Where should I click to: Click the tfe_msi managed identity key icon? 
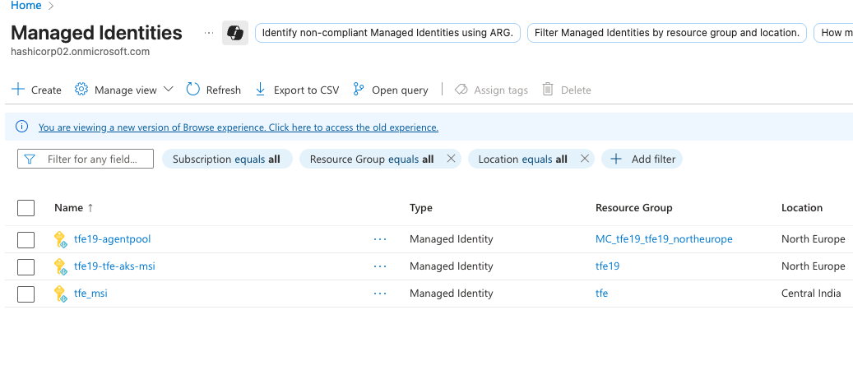pyautogui.click(x=60, y=294)
